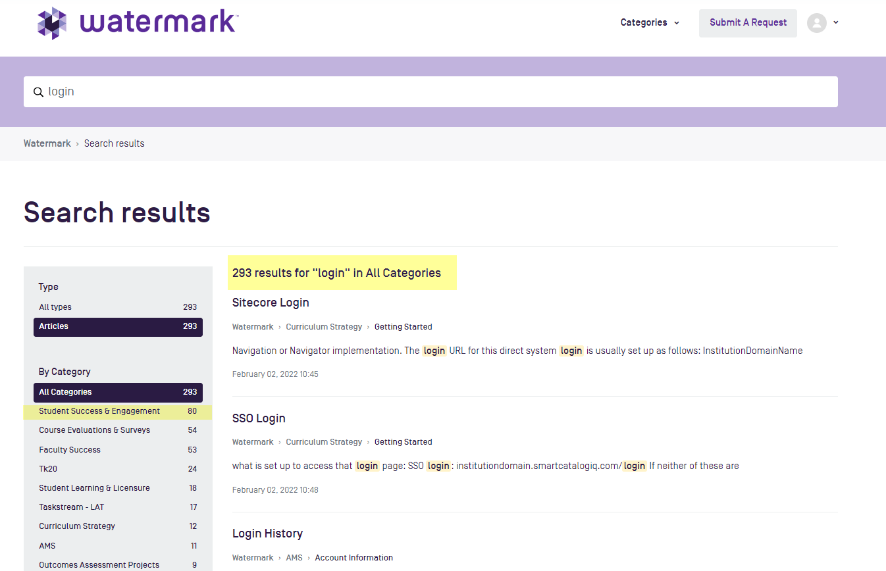
Task: Click Account Information breadcrumb under Login History
Action: [x=354, y=558]
